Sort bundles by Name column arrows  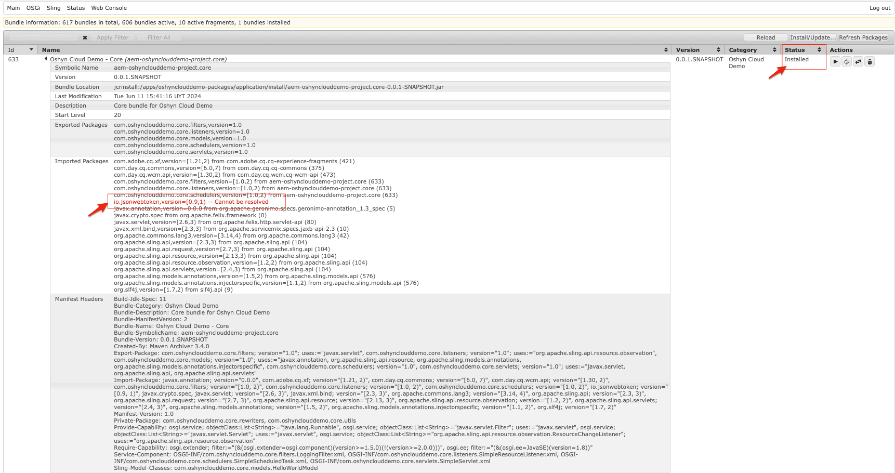pos(666,50)
